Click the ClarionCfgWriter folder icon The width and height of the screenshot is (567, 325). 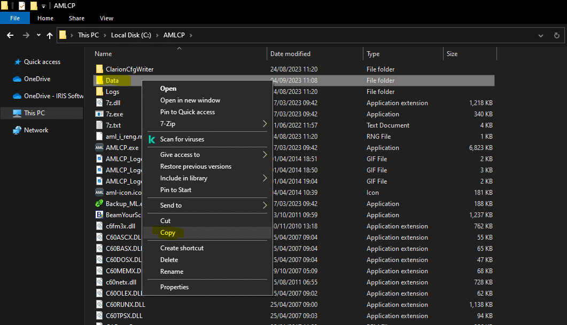(x=99, y=69)
